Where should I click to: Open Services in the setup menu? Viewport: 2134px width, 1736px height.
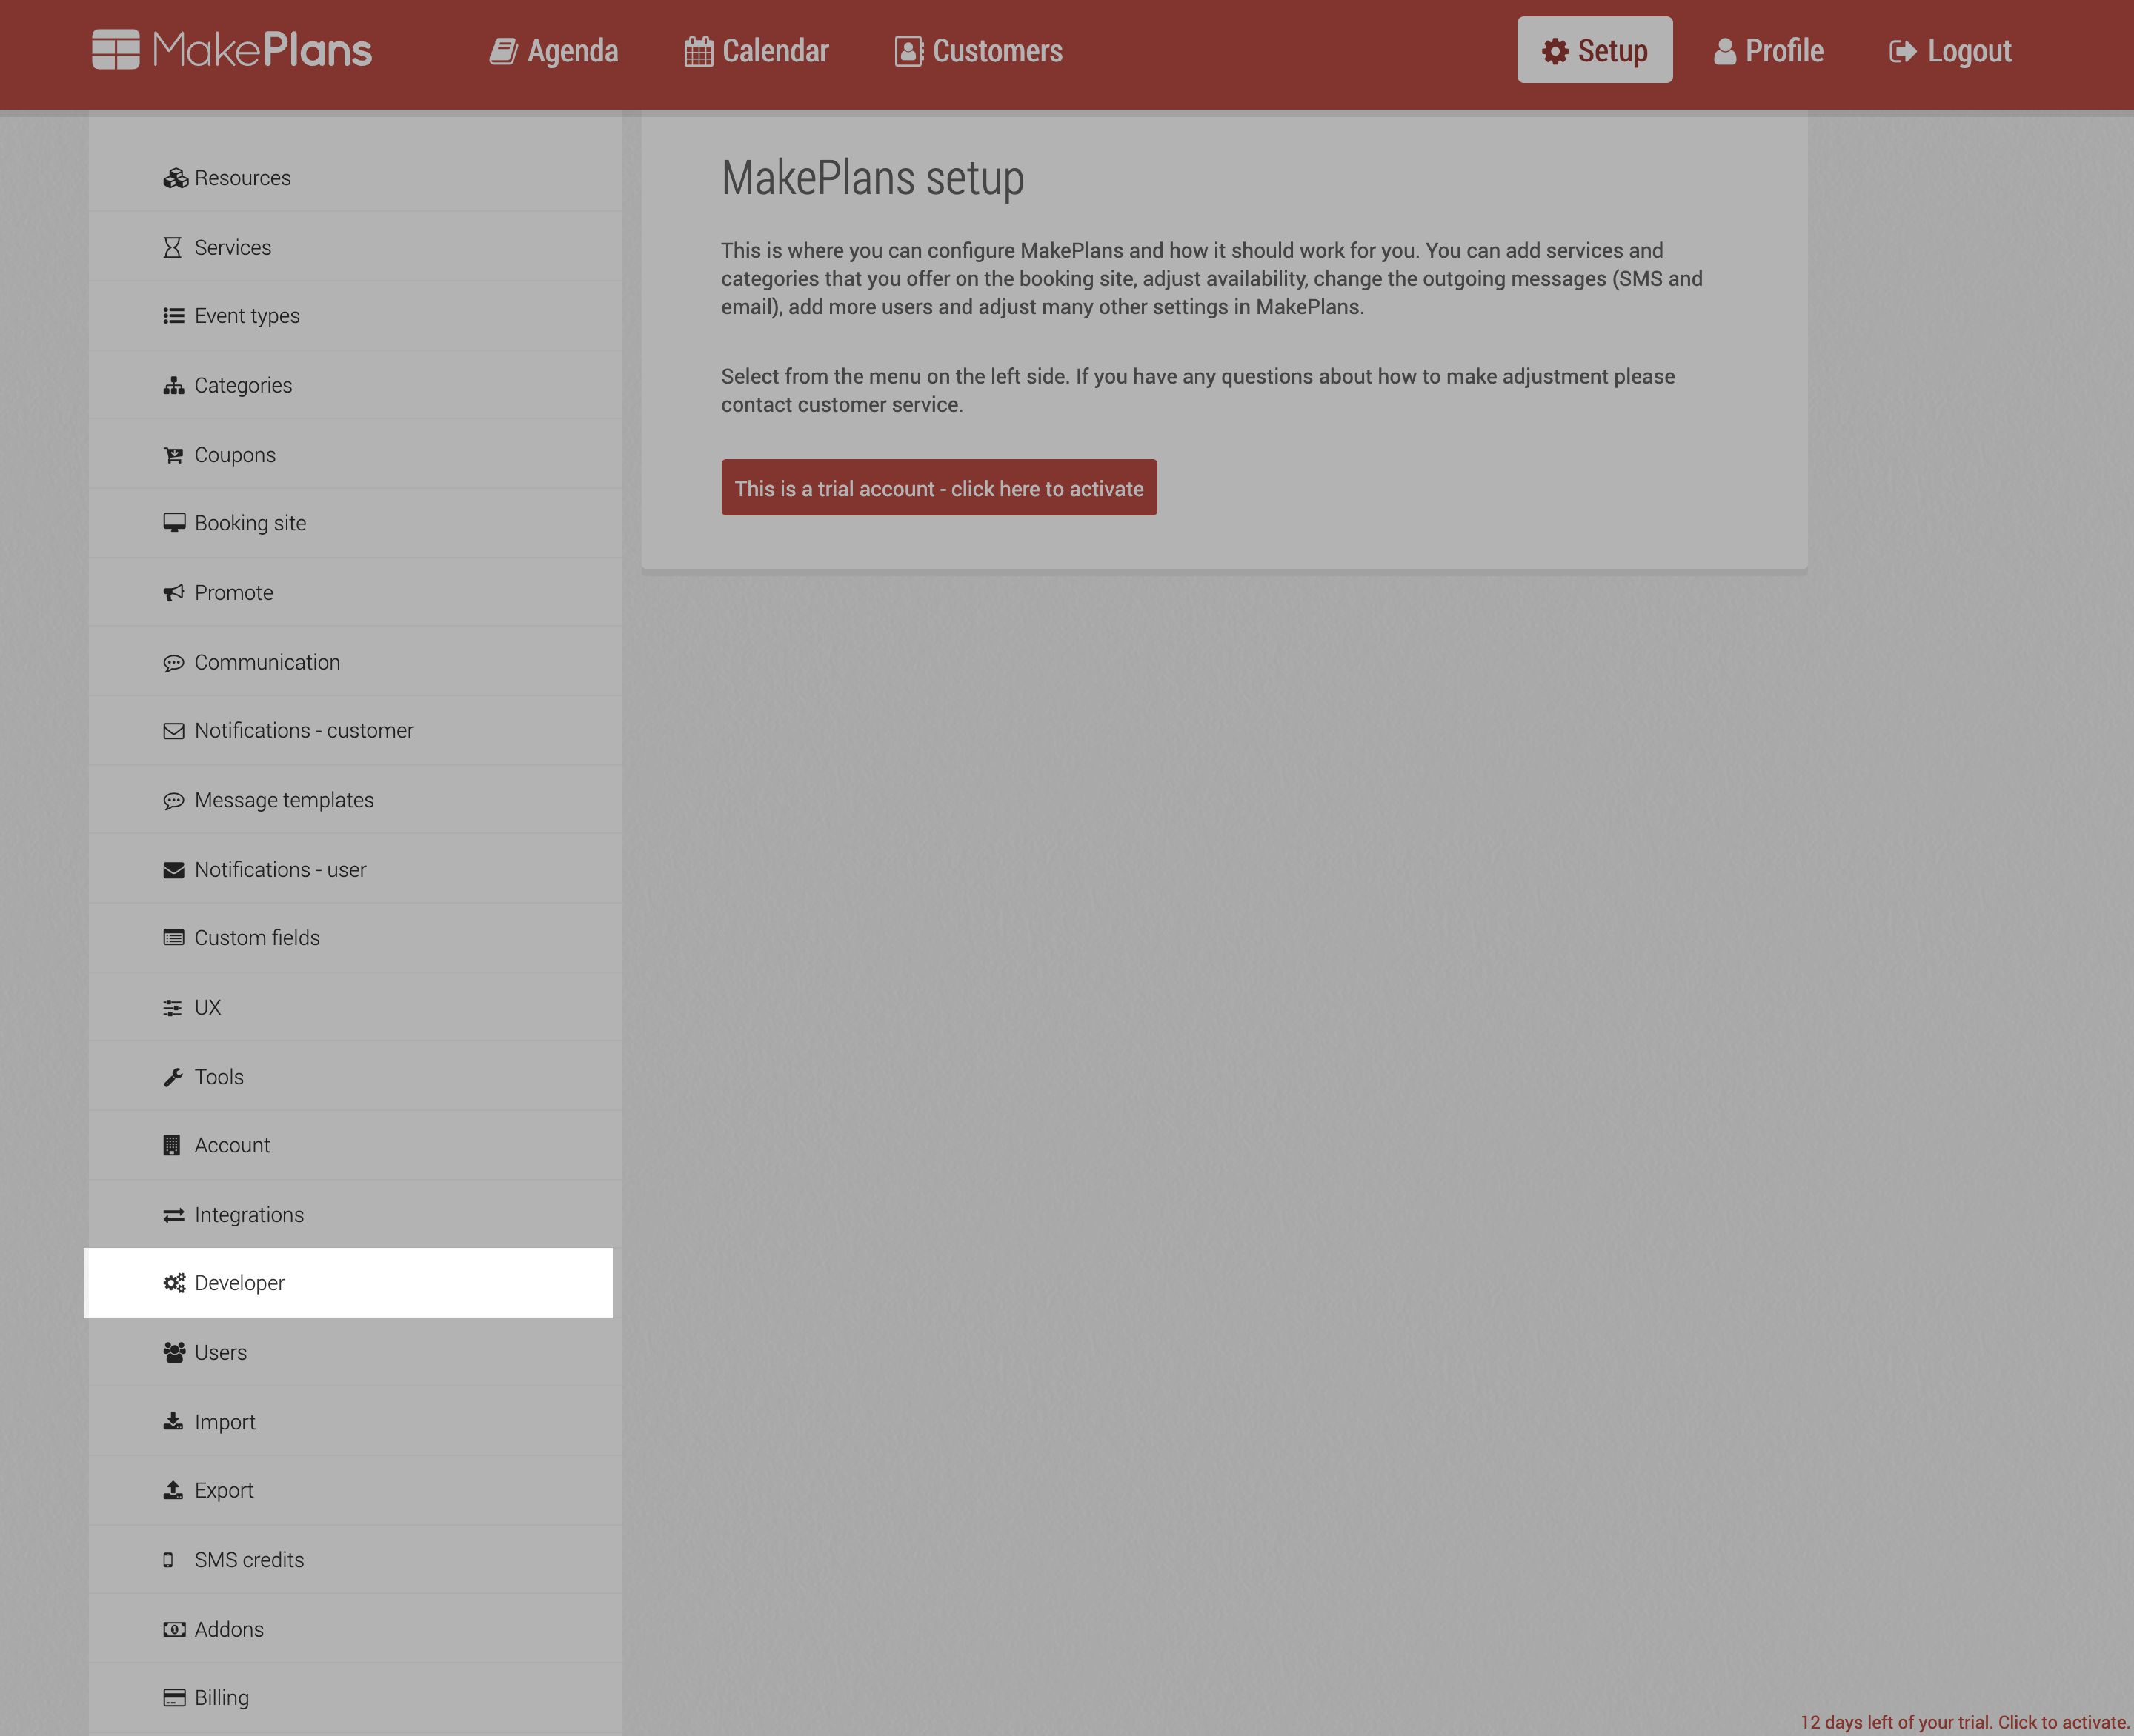pos(355,247)
